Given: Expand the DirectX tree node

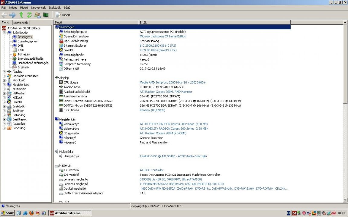Looking at the screenshot, I should (x=4, y=102).
